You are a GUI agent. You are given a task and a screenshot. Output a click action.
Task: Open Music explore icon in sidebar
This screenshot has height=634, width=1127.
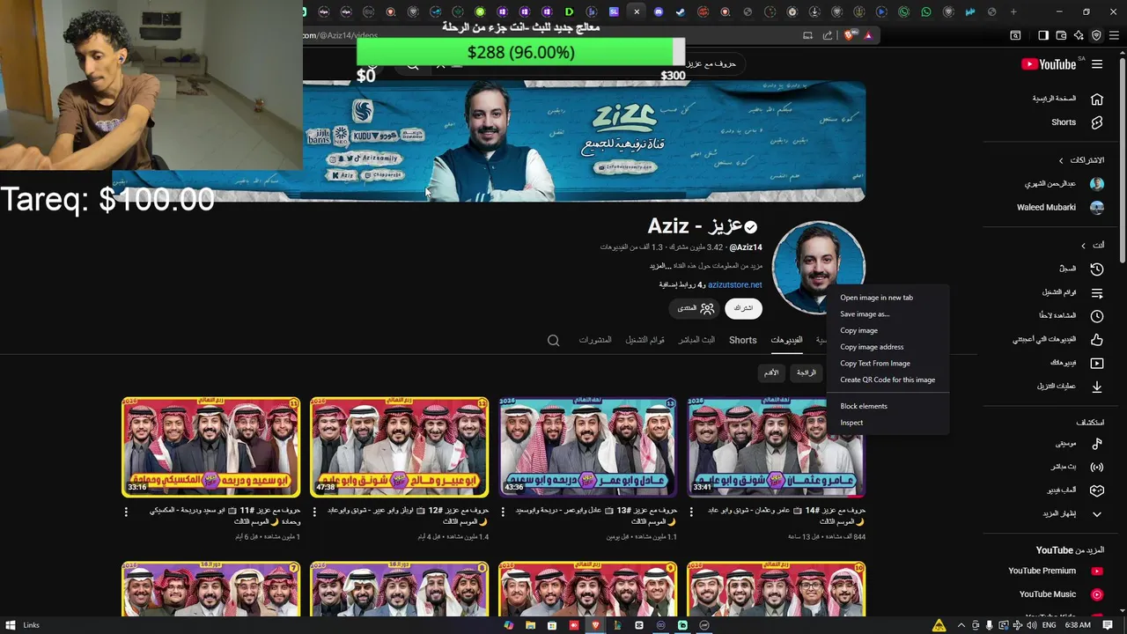point(1097,444)
